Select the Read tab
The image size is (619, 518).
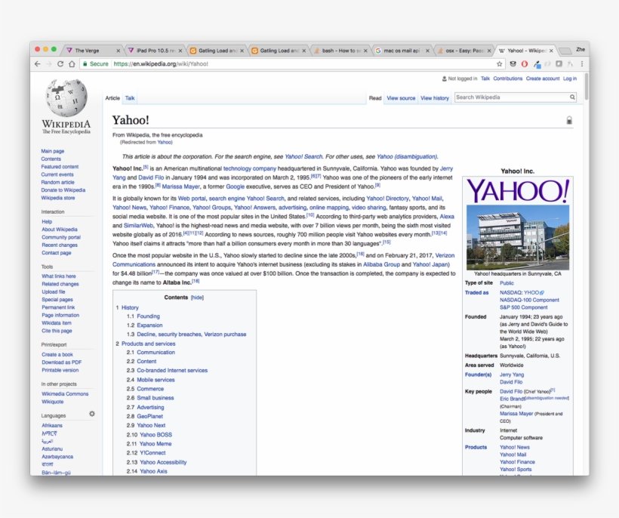tap(375, 98)
